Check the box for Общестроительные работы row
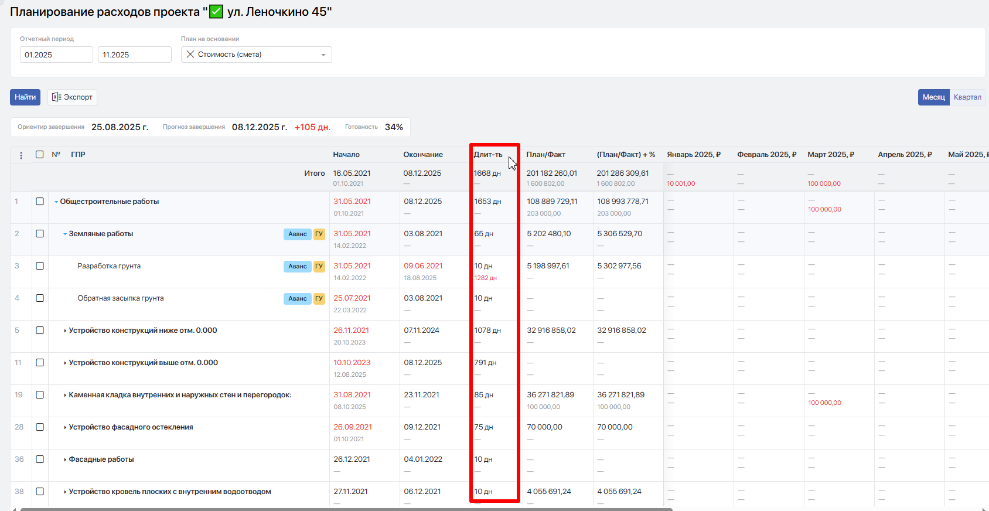This screenshot has width=989, height=511. point(40,202)
